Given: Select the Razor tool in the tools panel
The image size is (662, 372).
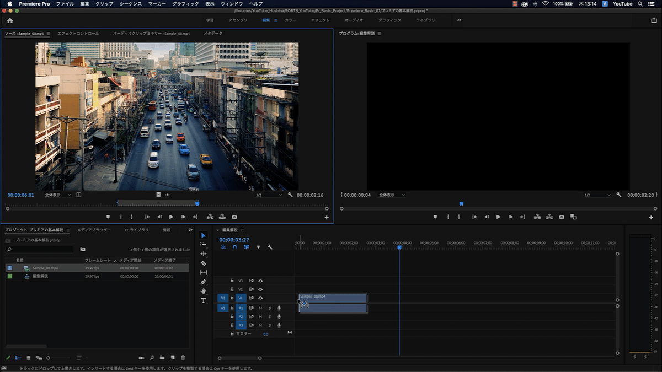Looking at the screenshot, I should pos(203,263).
